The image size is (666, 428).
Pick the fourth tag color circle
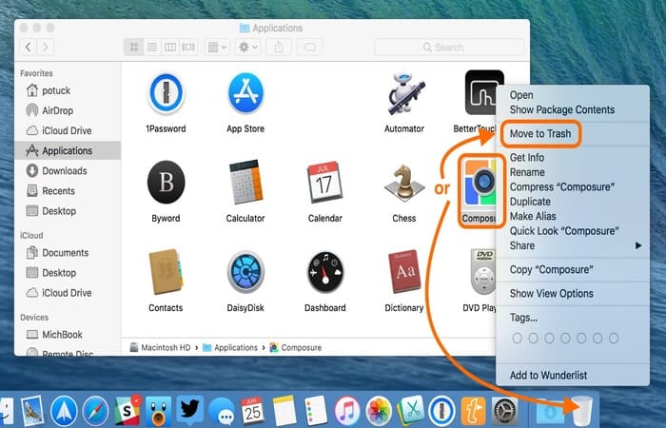pyautogui.click(x=565, y=339)
